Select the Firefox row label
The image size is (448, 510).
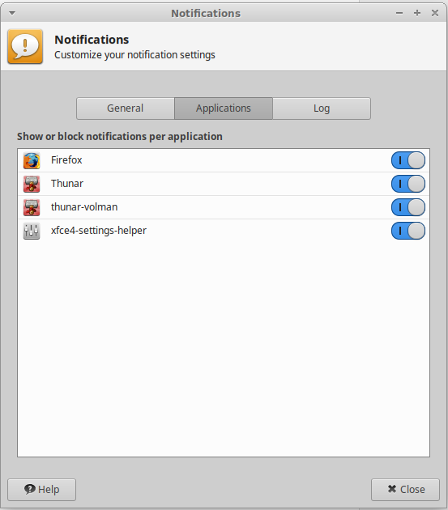(x=66, y=160)
